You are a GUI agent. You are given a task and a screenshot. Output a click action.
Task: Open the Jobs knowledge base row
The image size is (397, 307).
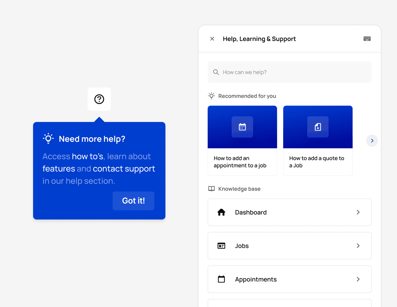click(290, 246)
